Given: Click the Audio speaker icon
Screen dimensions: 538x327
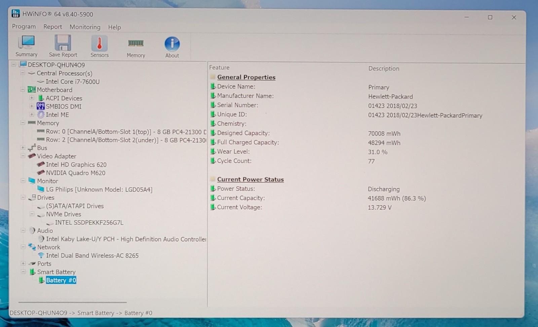Looking at the screenshot, I should tap(32, 230).
